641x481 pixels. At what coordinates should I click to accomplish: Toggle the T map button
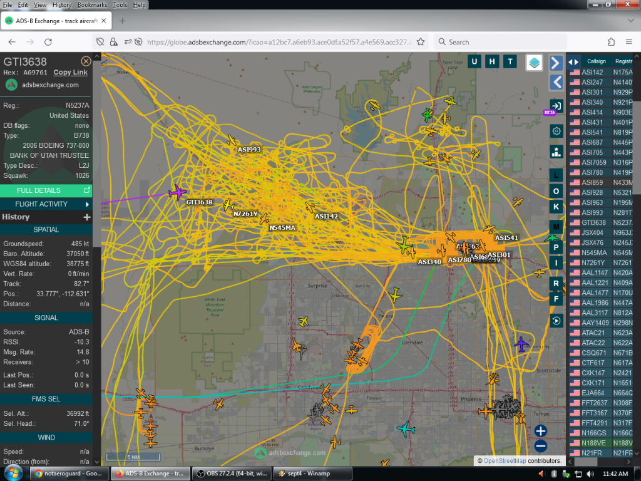tap(510, 62)
